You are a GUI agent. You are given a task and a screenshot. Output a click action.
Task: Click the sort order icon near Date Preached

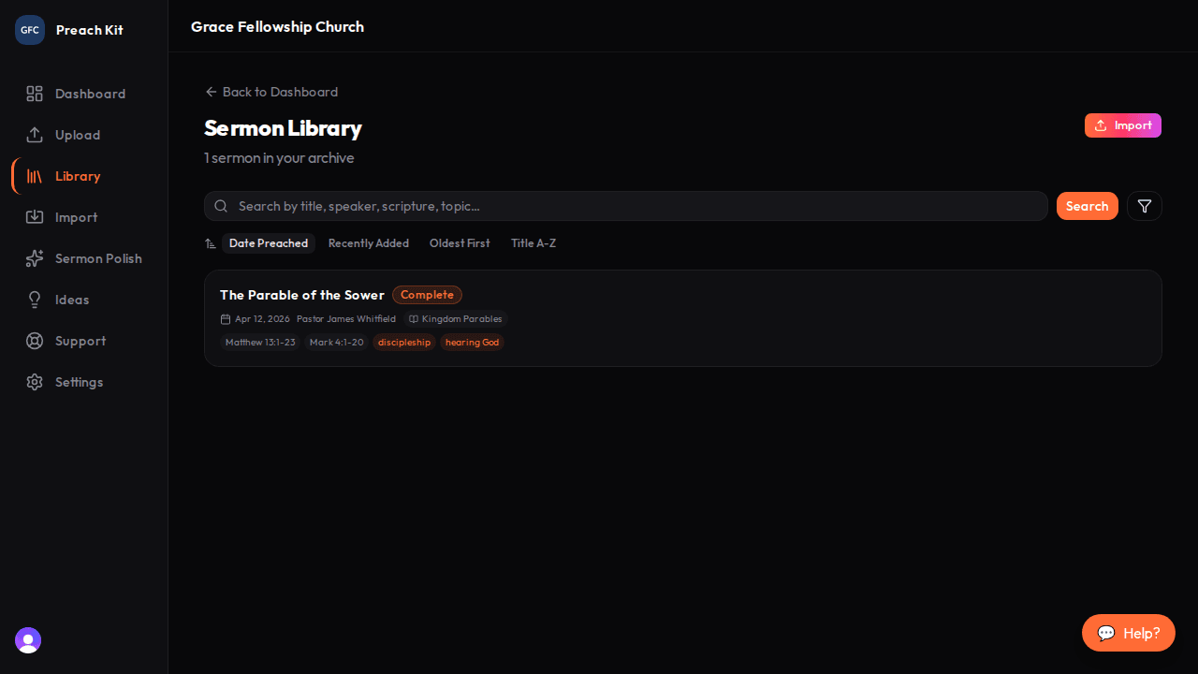(211, 243)
